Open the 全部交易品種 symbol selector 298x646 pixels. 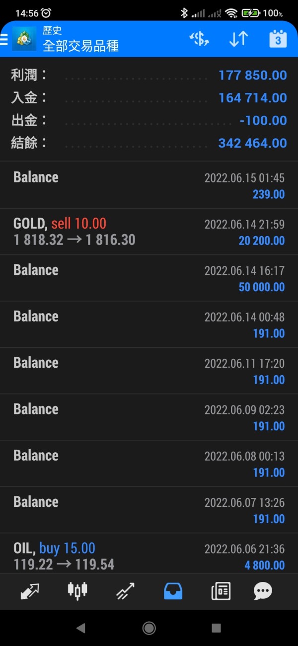click(x=81, y=46)
